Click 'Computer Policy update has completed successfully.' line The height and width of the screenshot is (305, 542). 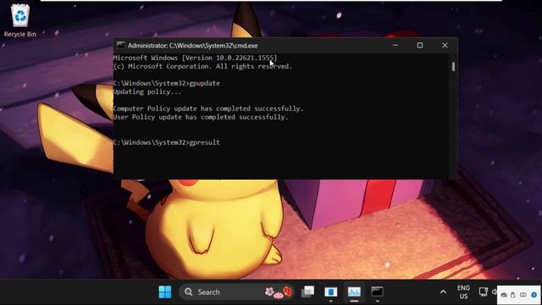click(x=208, y=108)
